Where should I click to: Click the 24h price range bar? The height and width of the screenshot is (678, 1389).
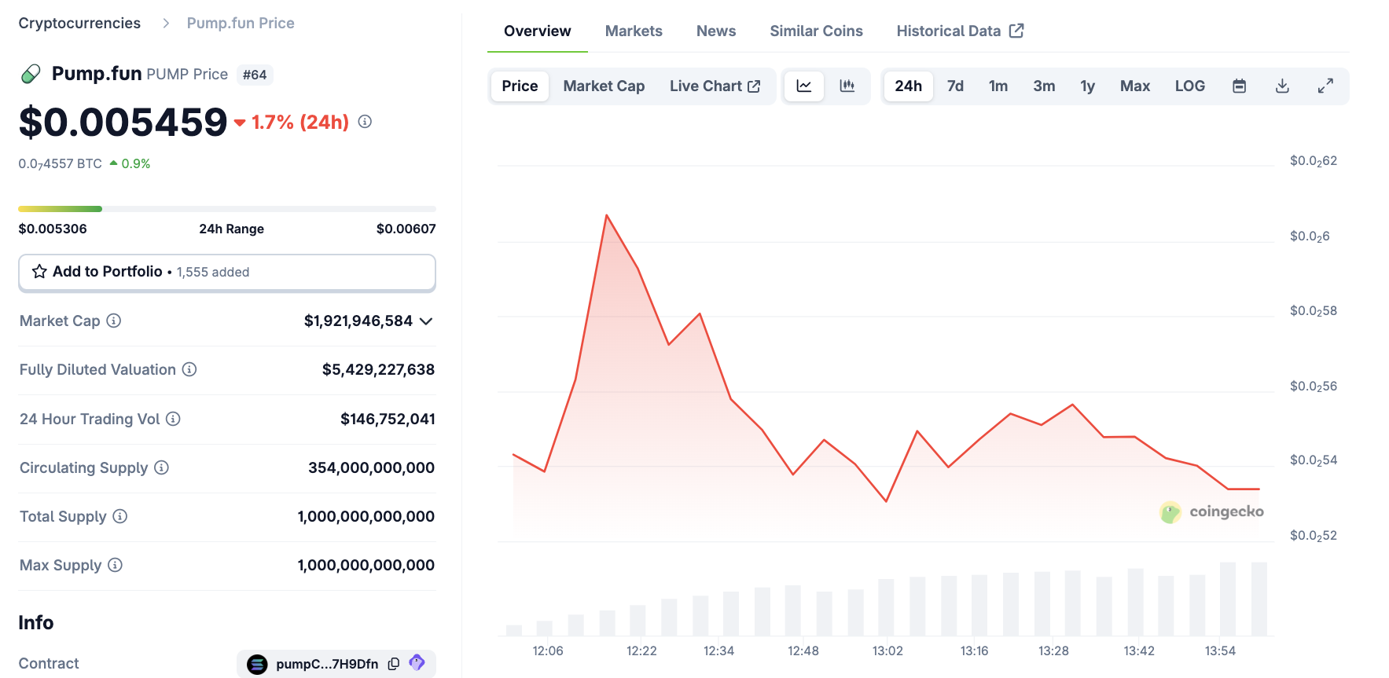coord(226,209)
